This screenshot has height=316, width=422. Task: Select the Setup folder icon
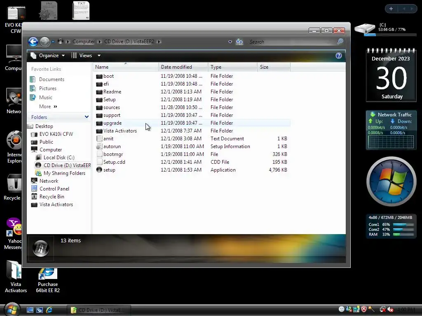(99, 100)
